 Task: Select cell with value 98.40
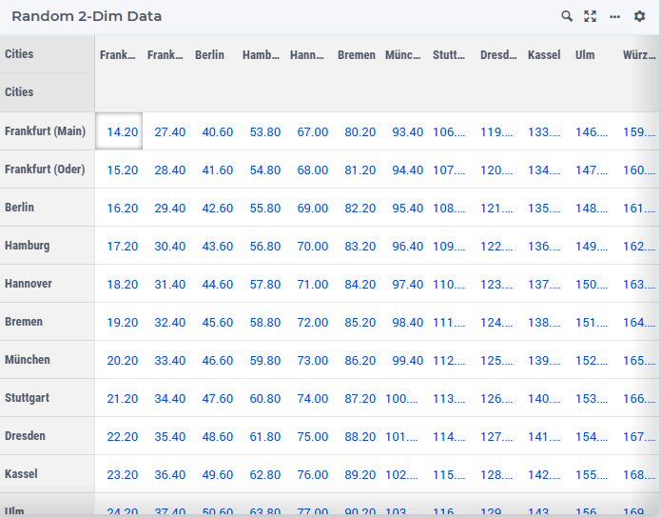405,322
